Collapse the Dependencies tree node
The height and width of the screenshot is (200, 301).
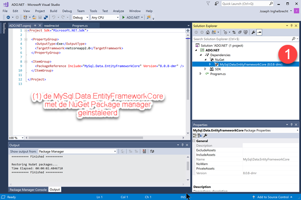(201, 55)
